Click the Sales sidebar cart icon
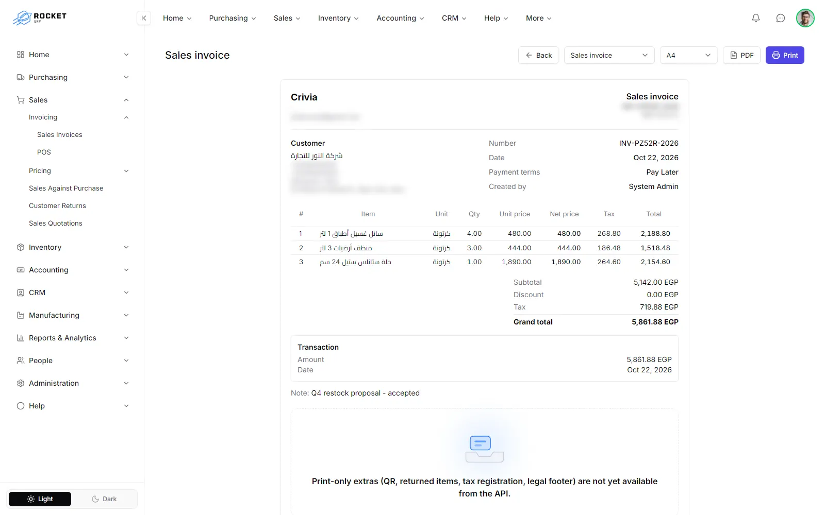Image resolution: width=825 pixels, height=515 pixels. [21, 100]
